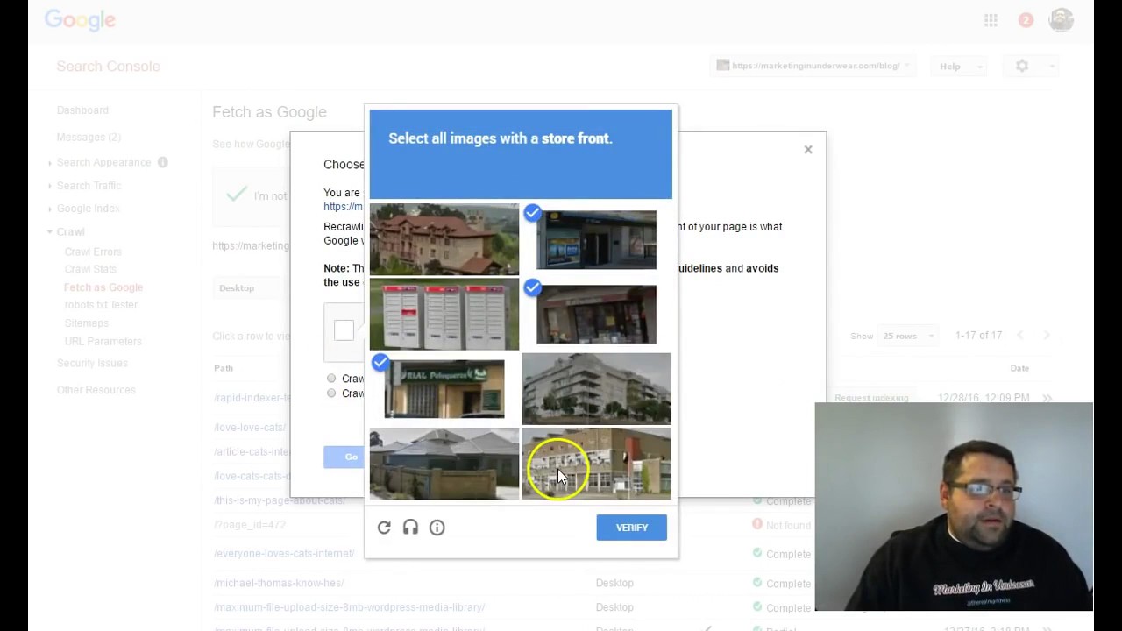
Task: Open /this-is-my-page-about-cats/ path
Action: [x=280, y=500]
